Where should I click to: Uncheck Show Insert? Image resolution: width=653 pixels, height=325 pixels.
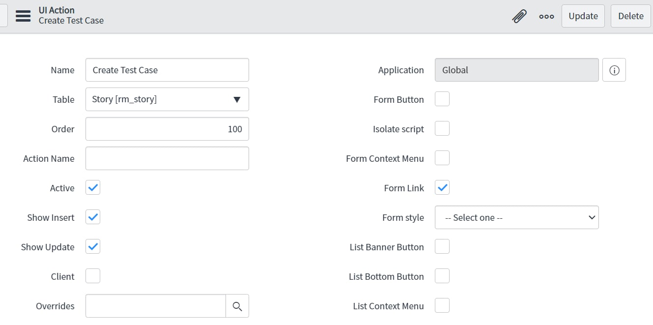click(92, 217)
